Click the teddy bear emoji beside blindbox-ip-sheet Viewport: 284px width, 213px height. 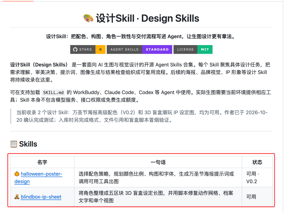(x=17, y=197)
